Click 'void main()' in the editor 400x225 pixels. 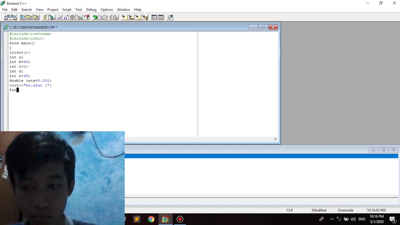click(x=22, y=43)
